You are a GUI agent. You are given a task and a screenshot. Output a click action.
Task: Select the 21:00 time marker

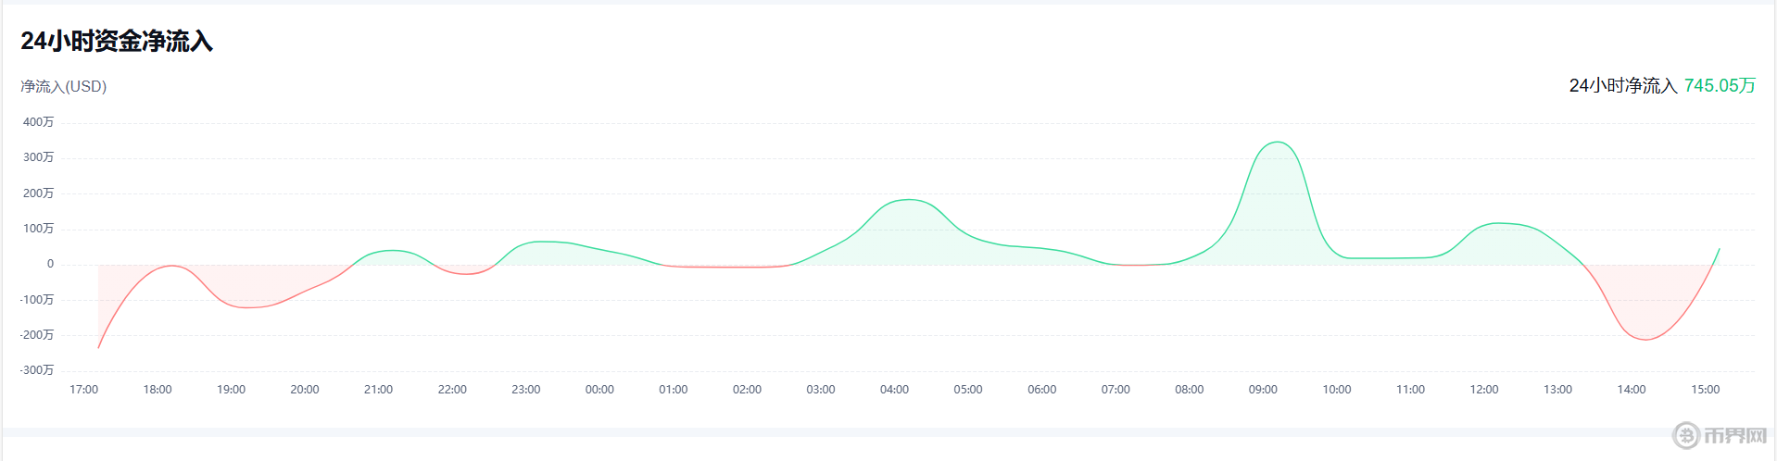click(378, 390)
